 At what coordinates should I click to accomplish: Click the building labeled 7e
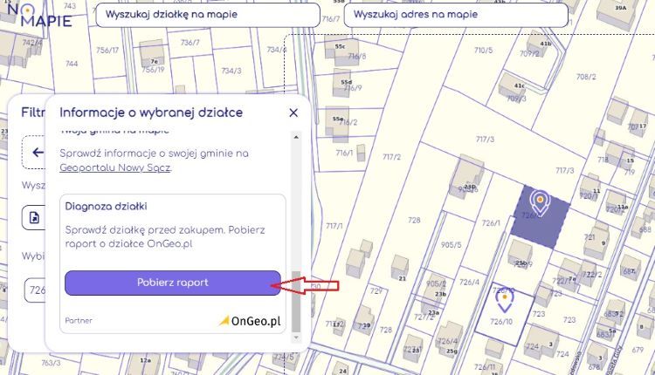tap(152, 52)
